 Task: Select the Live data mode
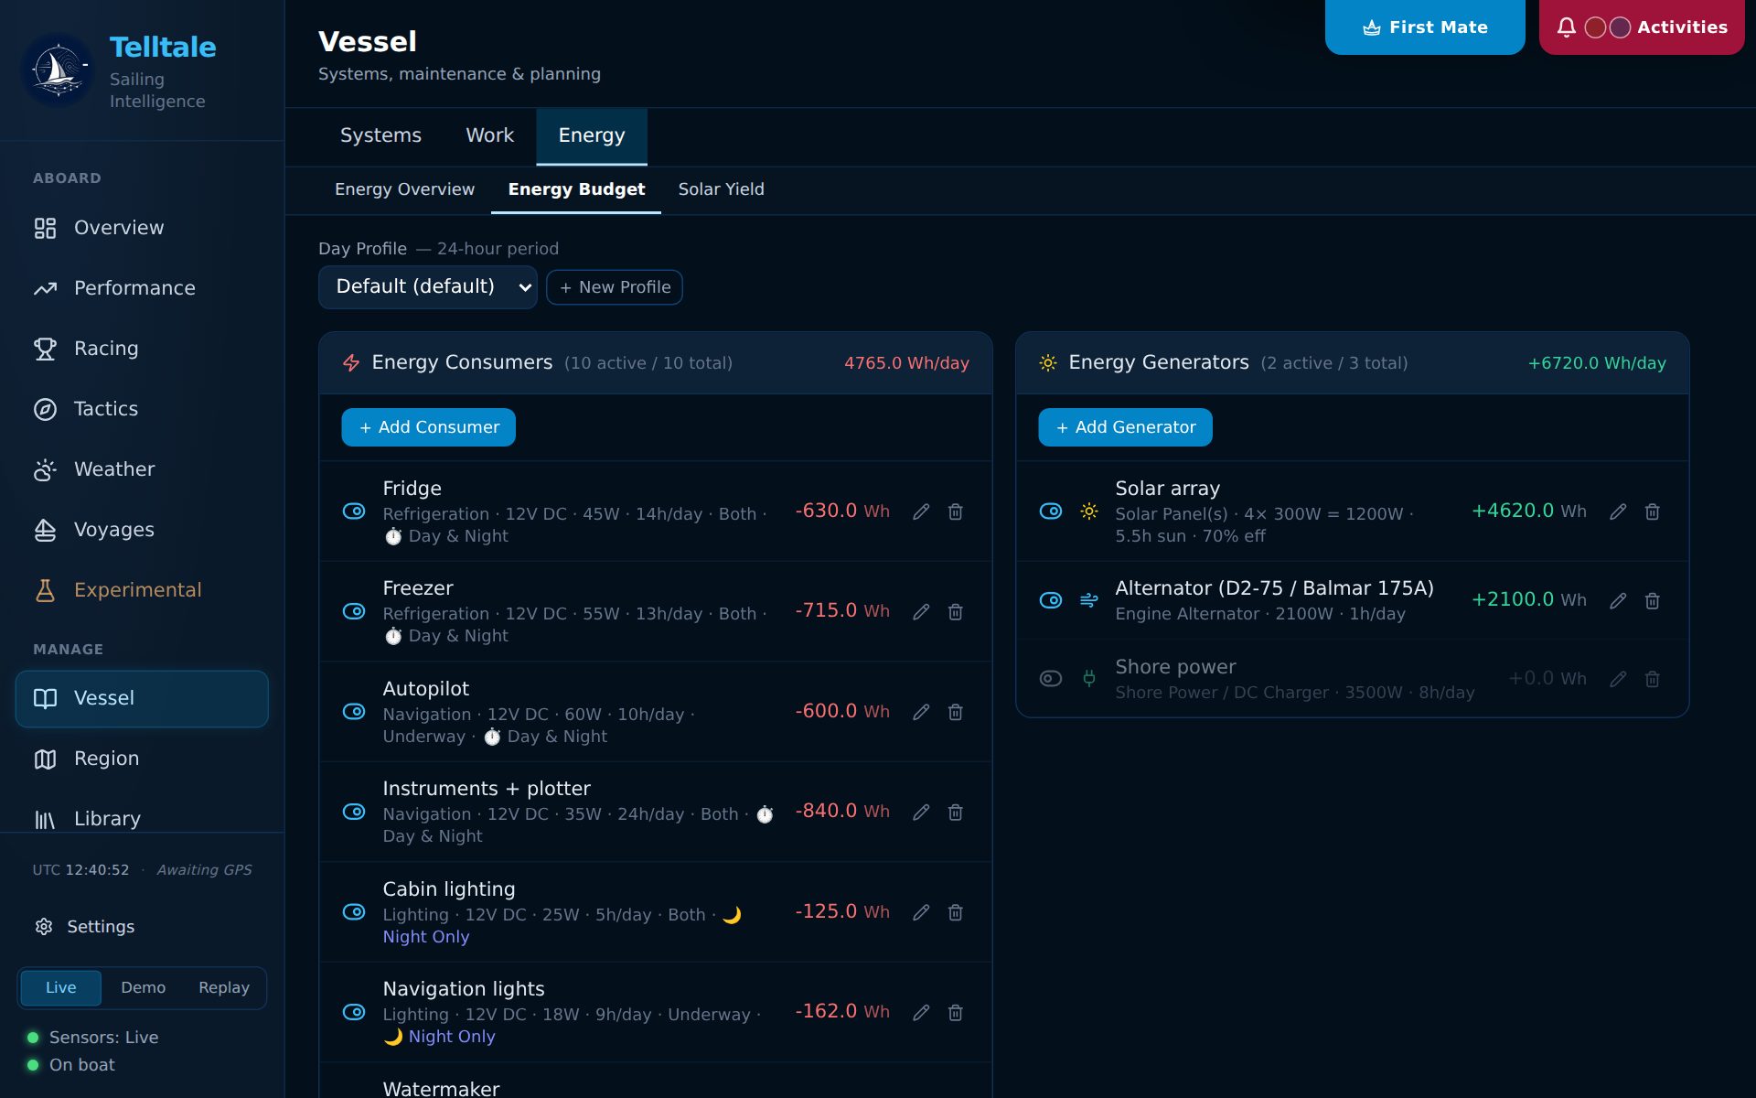tap(61, 988)
